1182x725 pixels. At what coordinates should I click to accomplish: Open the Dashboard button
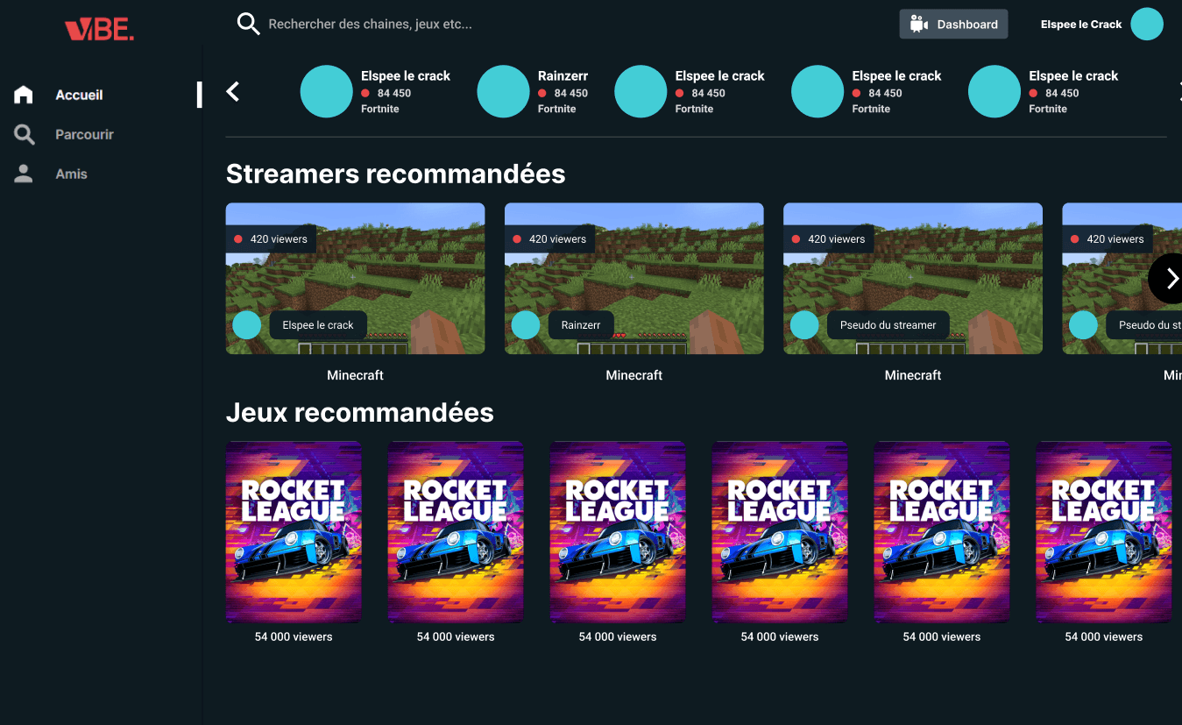pyautogui.click(x=953, y=25)
